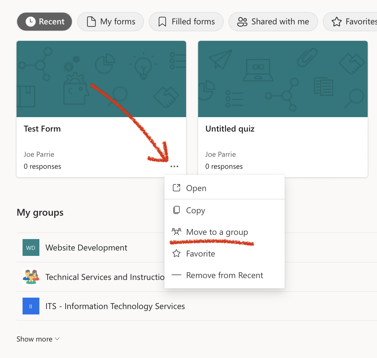Viewport: 377px width, 358px height.
Task: Click the Website Development WD group icon
Action: [31, 247]
